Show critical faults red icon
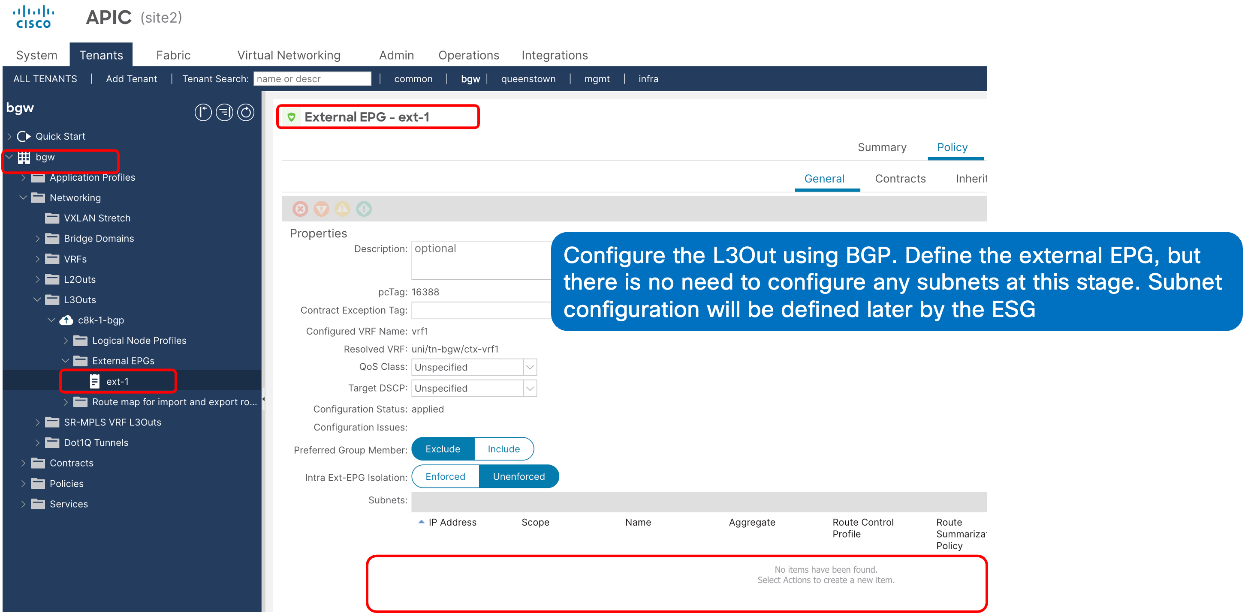Screen dimensions: 1248x616 pyautogui.click(x=300, y=209)
